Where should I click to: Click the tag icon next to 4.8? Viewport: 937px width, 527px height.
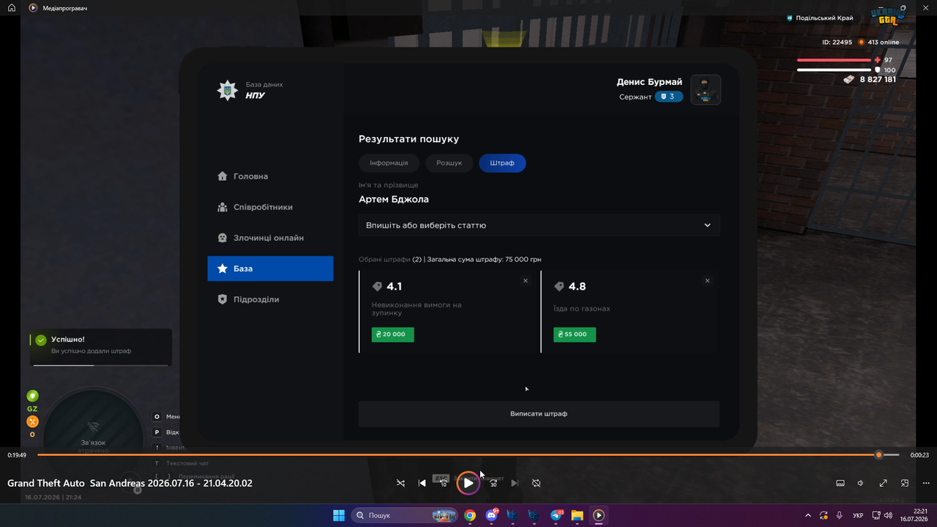(x=559, y=286)
